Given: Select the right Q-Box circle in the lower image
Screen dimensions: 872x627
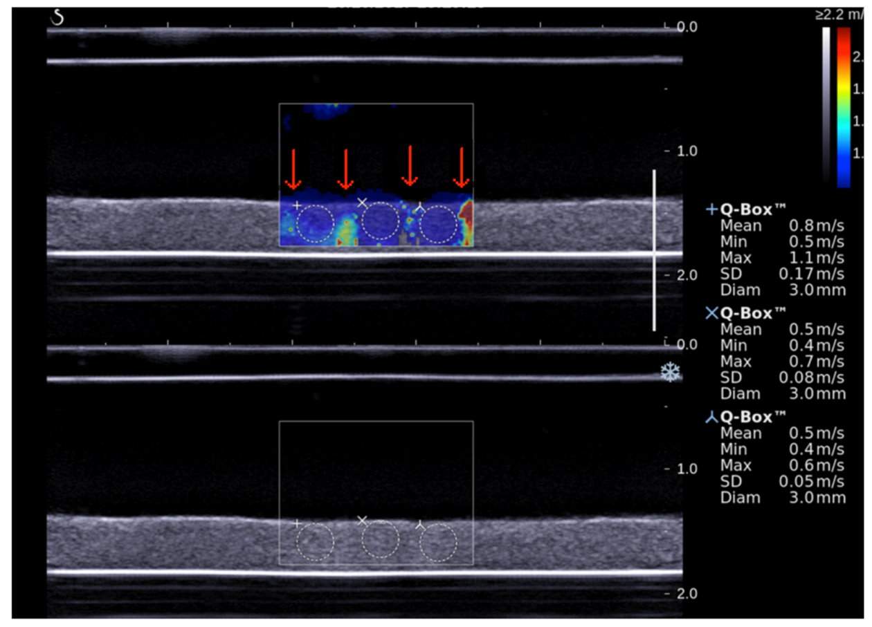Looking at the screenshot, I should (x=439, y=543).
